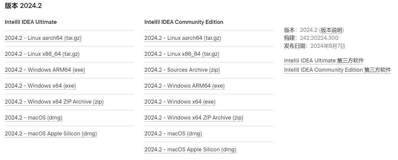Download Community Windows x64 ZIP Archive
The image size is (398, 160).
coord(194,118)
